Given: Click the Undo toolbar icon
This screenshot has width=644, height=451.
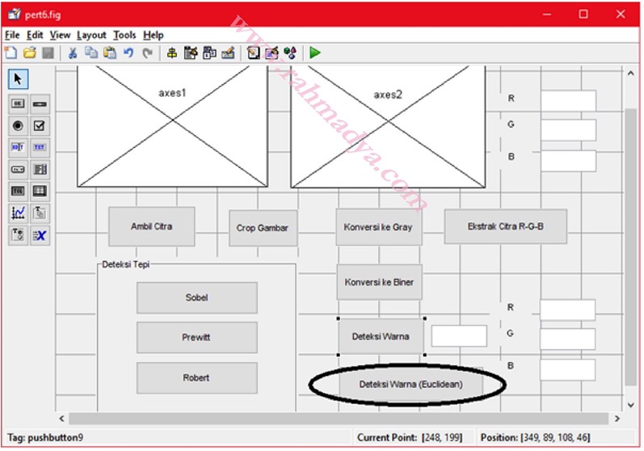Looking at the screenshot, I should point(128,53).
